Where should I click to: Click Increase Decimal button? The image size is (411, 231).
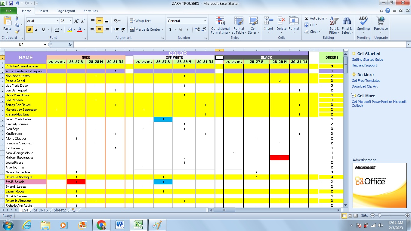[197, 29]
